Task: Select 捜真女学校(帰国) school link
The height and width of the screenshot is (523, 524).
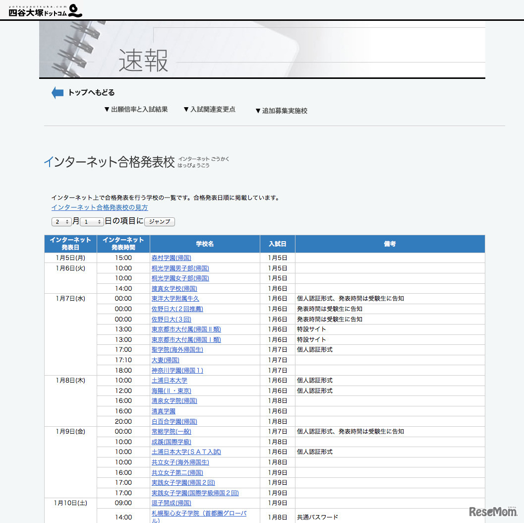Action: pos(174,288)
